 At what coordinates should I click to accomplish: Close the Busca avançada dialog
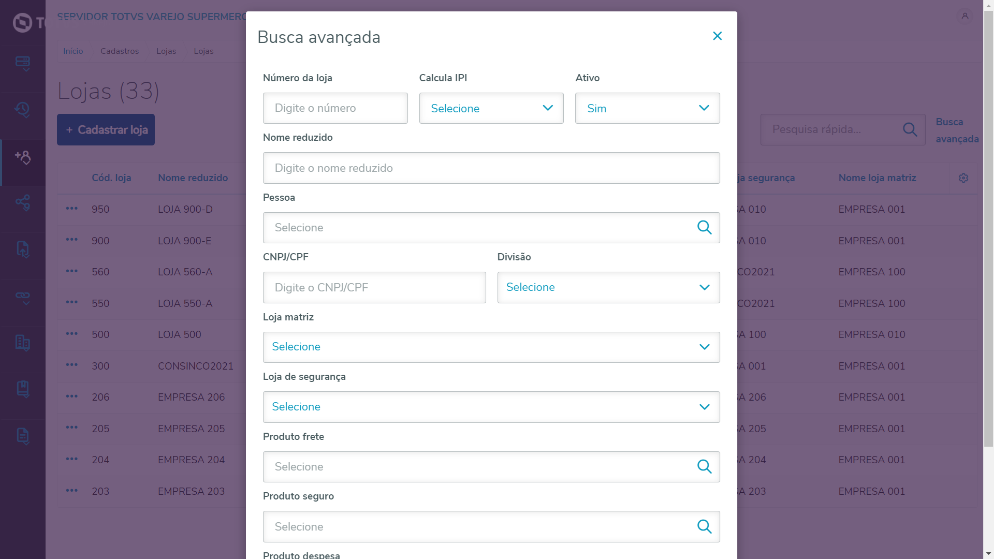pos(717,36)
